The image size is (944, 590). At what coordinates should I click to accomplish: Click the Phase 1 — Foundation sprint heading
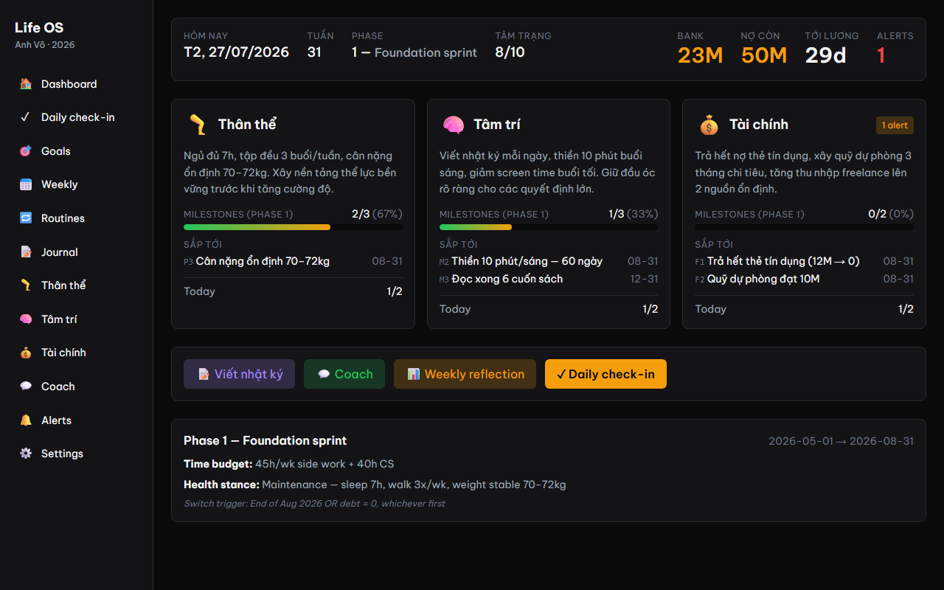265,440
